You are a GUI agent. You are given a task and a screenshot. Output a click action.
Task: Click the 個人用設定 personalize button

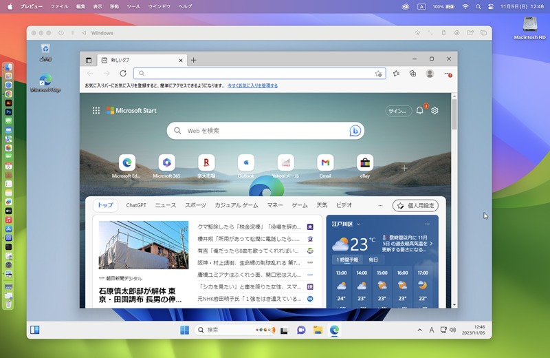(x=416, y=206)
